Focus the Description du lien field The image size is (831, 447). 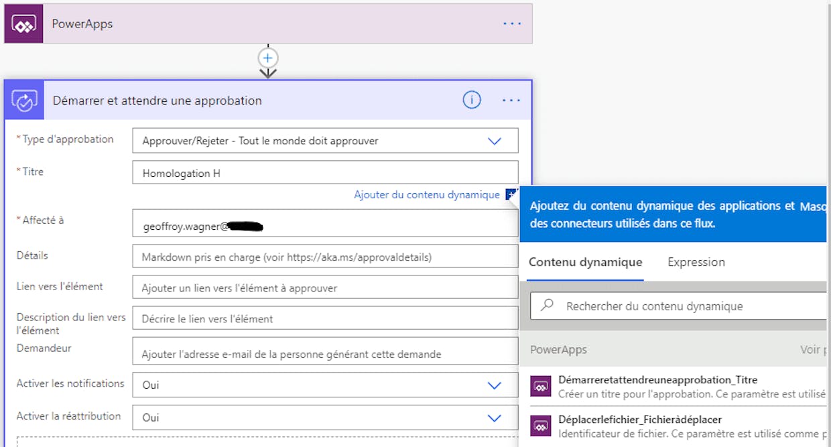pyautogui.click(x=325, y=319)
